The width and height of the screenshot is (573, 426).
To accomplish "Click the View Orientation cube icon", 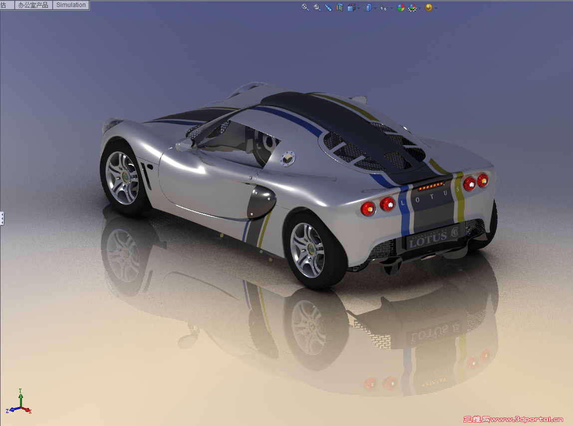I will pyautogui.click(x=351, y=7).
